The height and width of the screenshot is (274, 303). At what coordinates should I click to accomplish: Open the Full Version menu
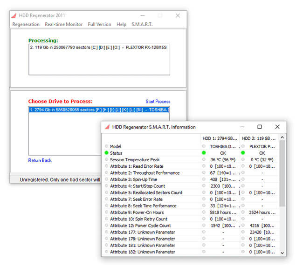click(99, 24)
